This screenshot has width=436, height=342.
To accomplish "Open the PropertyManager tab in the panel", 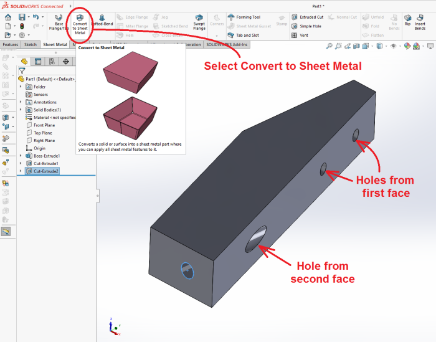I will [38, 61].
